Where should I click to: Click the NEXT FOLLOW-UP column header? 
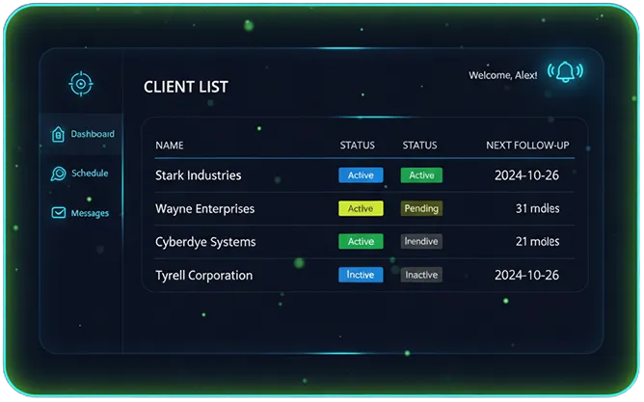[526, 146]
